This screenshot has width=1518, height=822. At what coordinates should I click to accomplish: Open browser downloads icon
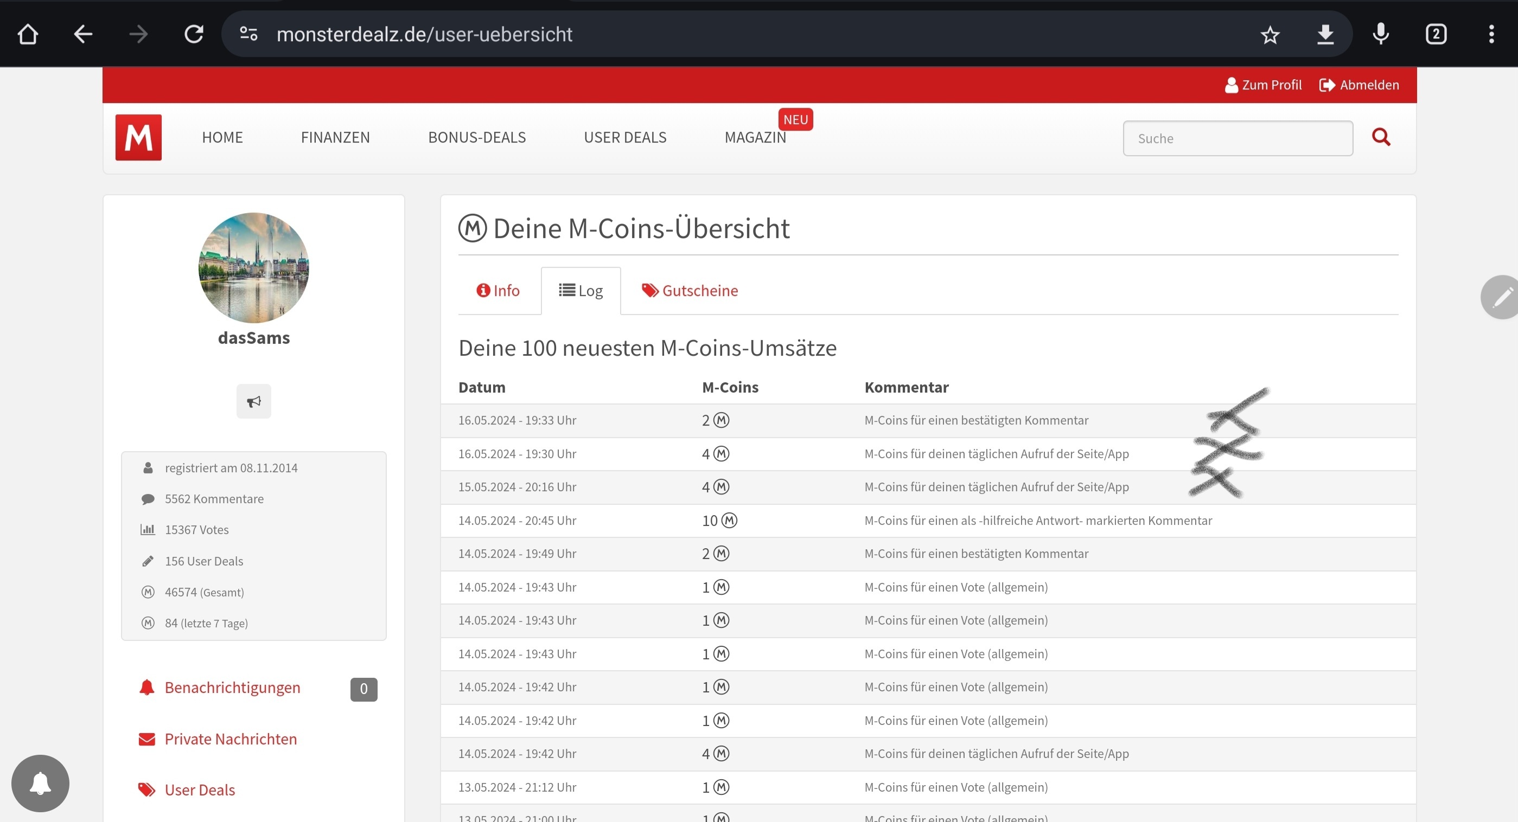click(1325, 34)
